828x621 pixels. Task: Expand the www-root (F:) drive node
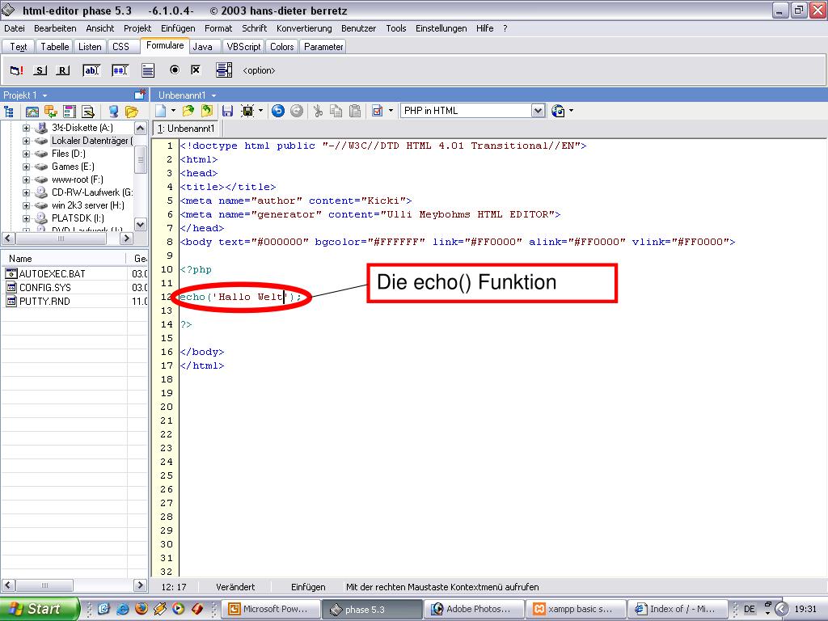tap(26, 180)
